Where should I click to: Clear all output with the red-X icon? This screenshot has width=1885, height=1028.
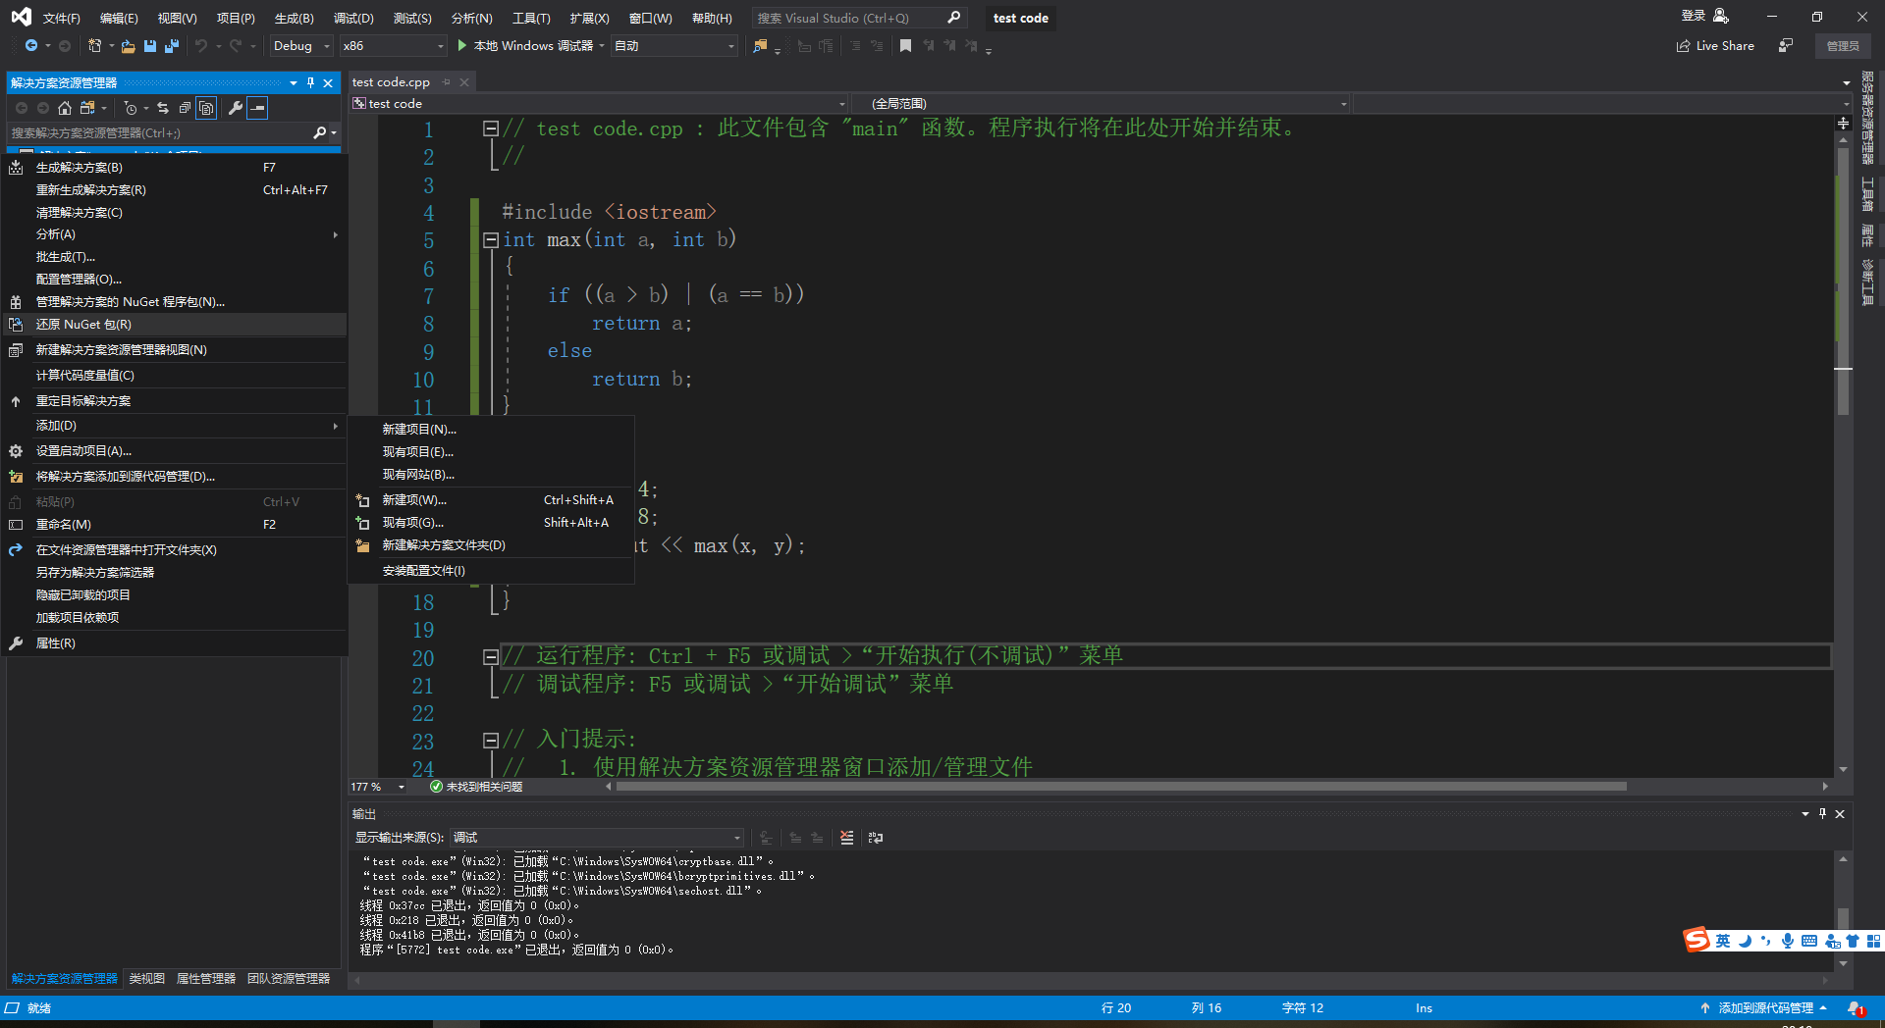(x=846, y=838)
